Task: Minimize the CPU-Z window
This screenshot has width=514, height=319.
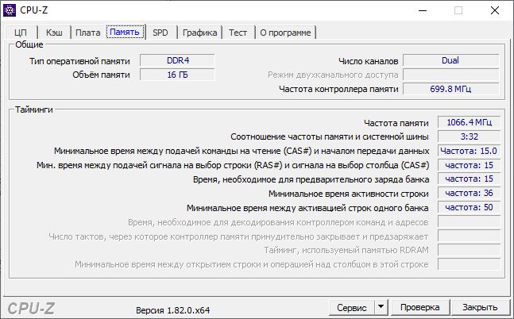Action: [x=423, y=10]
